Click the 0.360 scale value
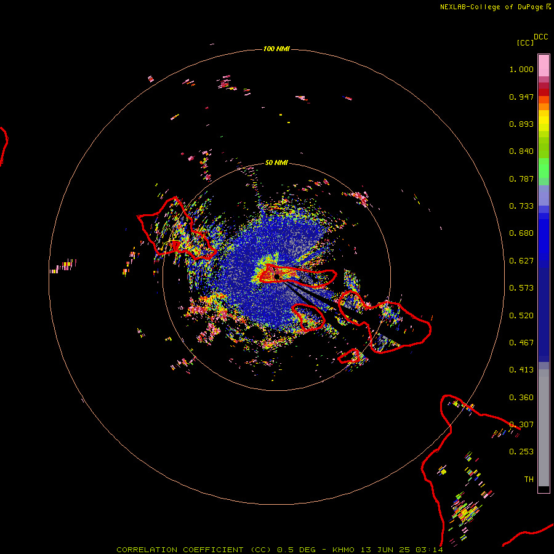 click(x=521, y=398)
